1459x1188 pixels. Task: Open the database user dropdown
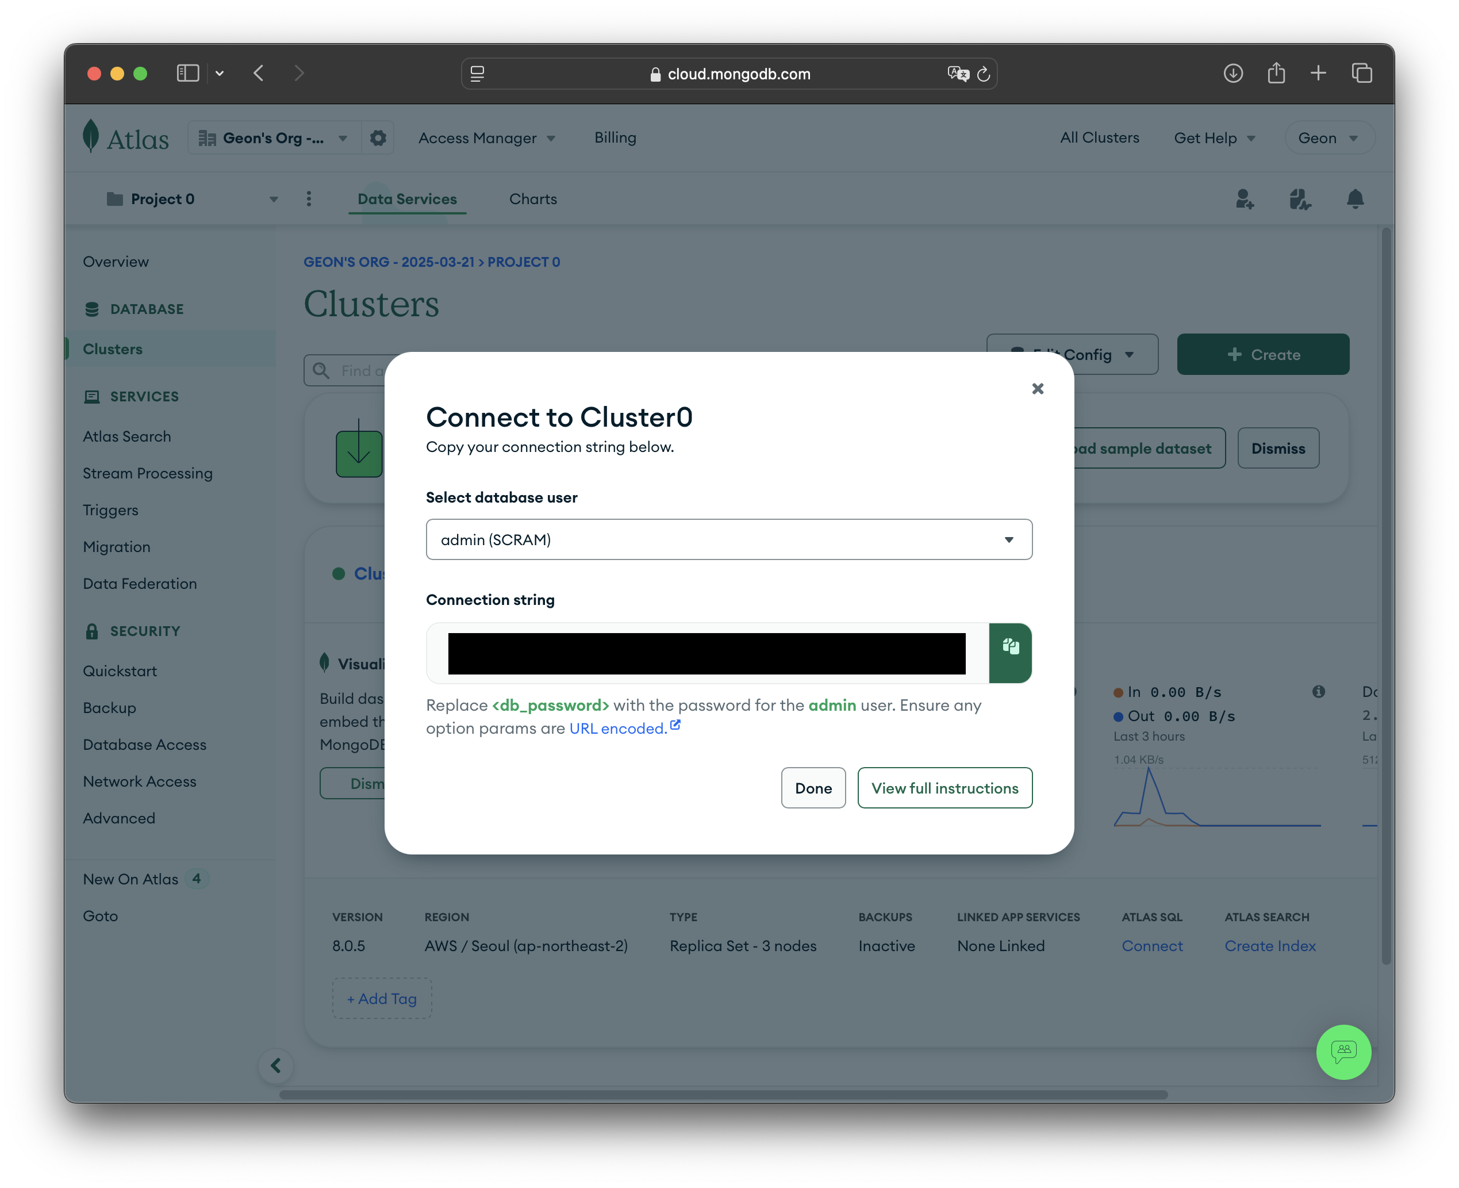728,540
